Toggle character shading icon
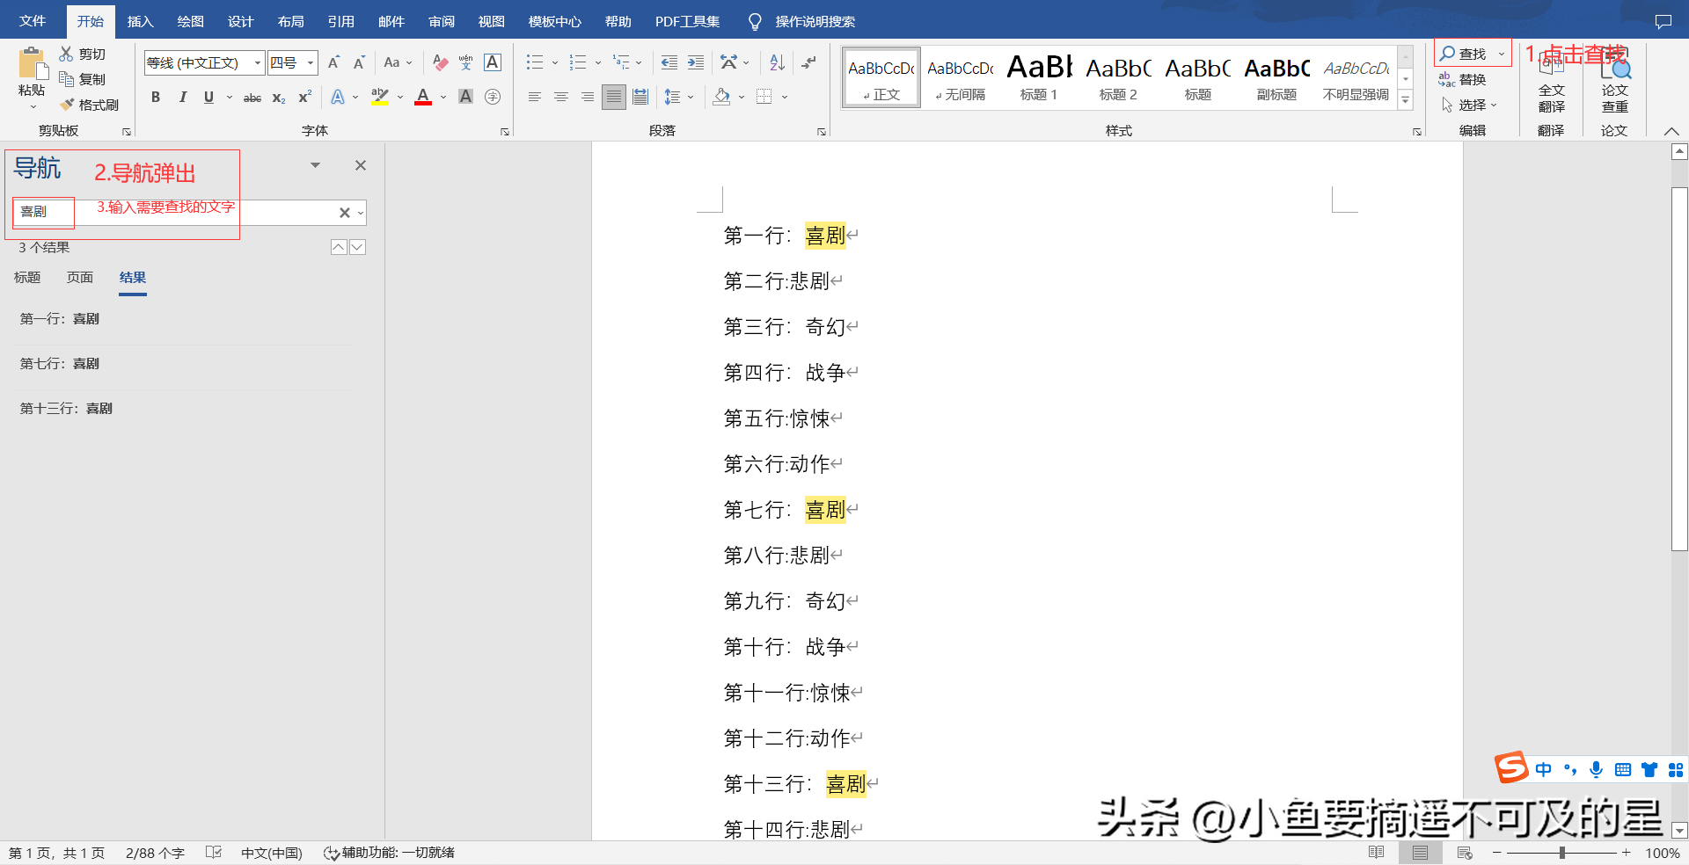Viewport: 1689px width, 865px height. click(x=466, y=97)
